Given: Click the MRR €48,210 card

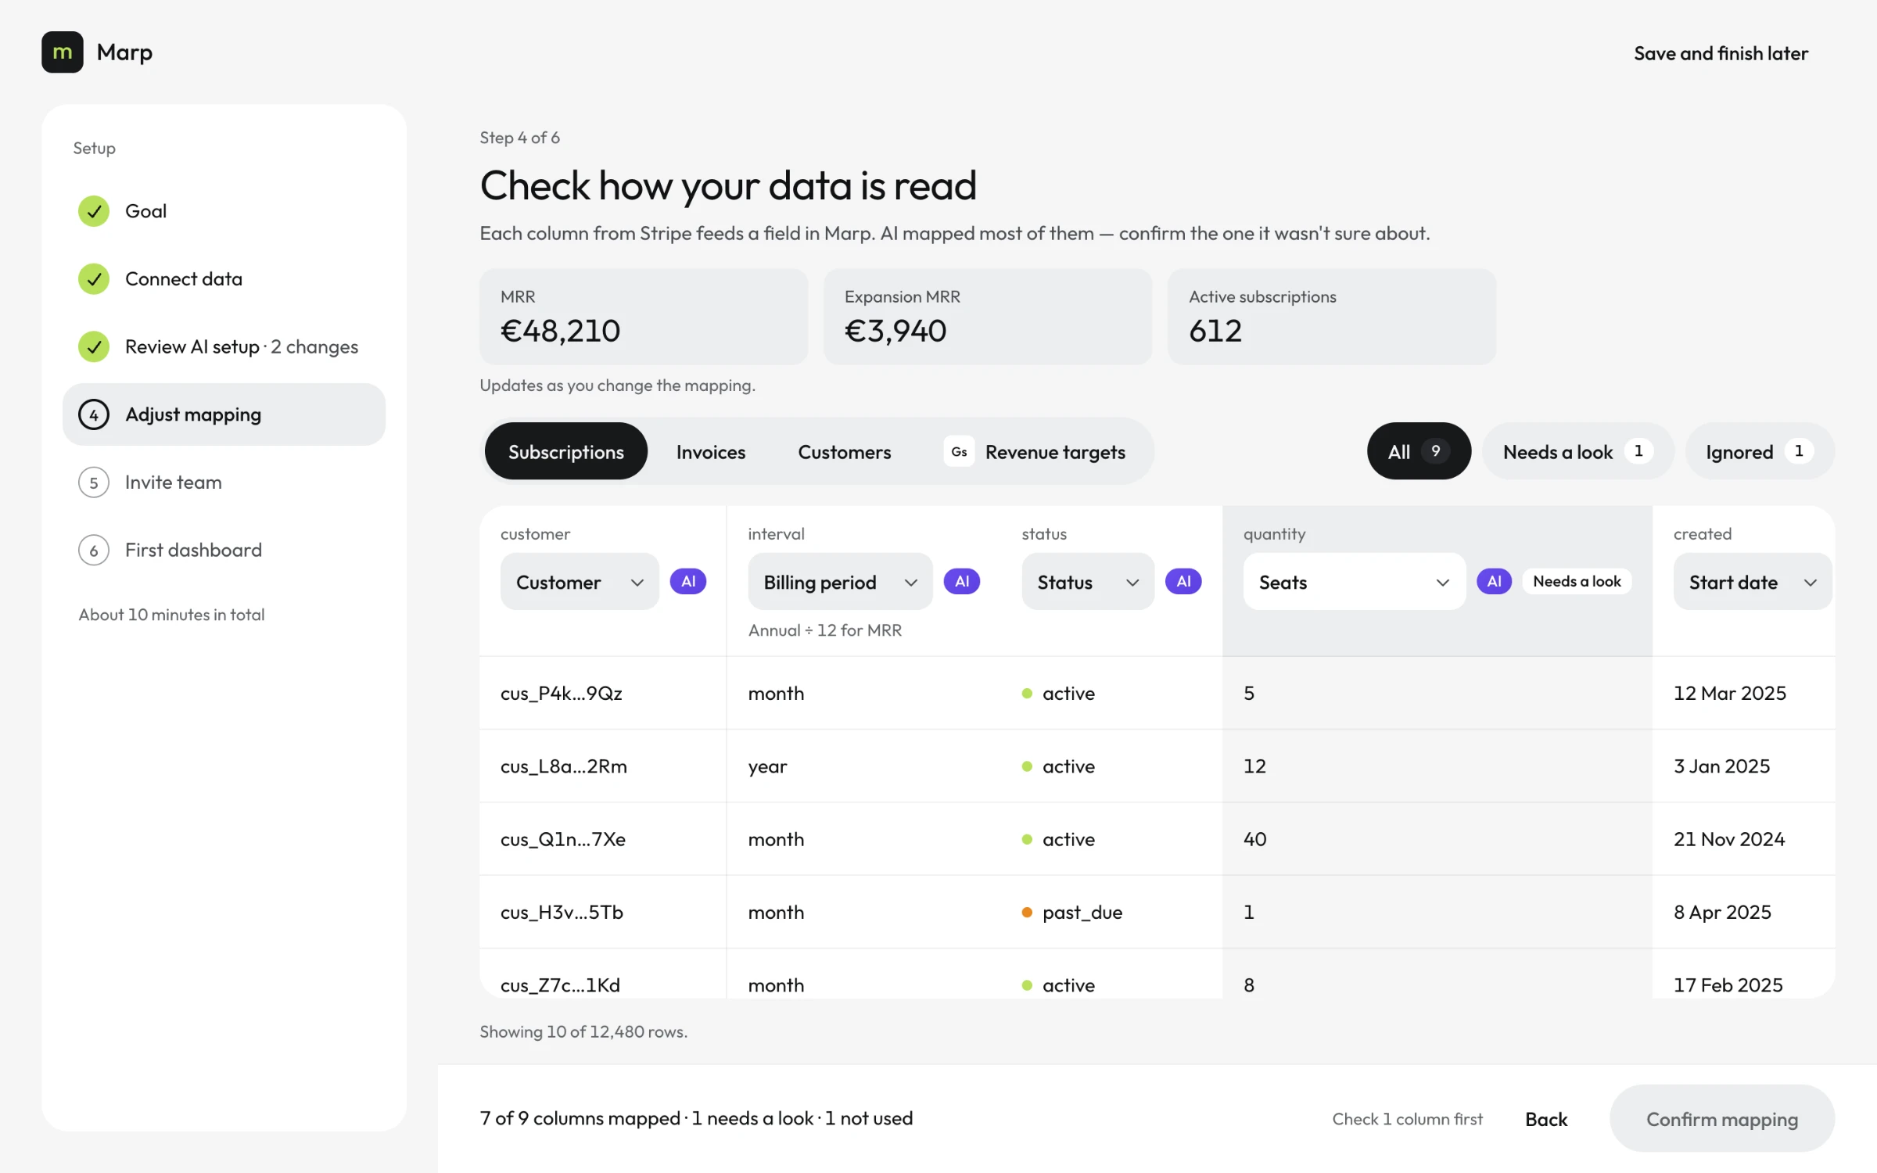Looking at the screenshot, I should point(644,317).
